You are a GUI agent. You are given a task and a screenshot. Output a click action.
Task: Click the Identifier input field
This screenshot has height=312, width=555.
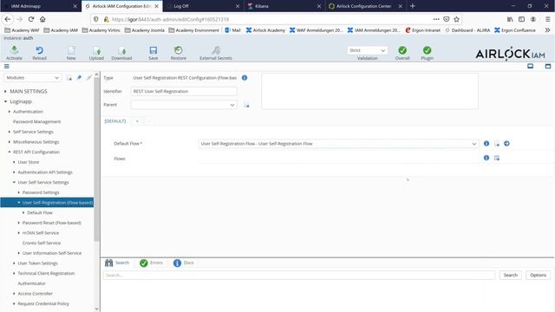tap(184, 91)
